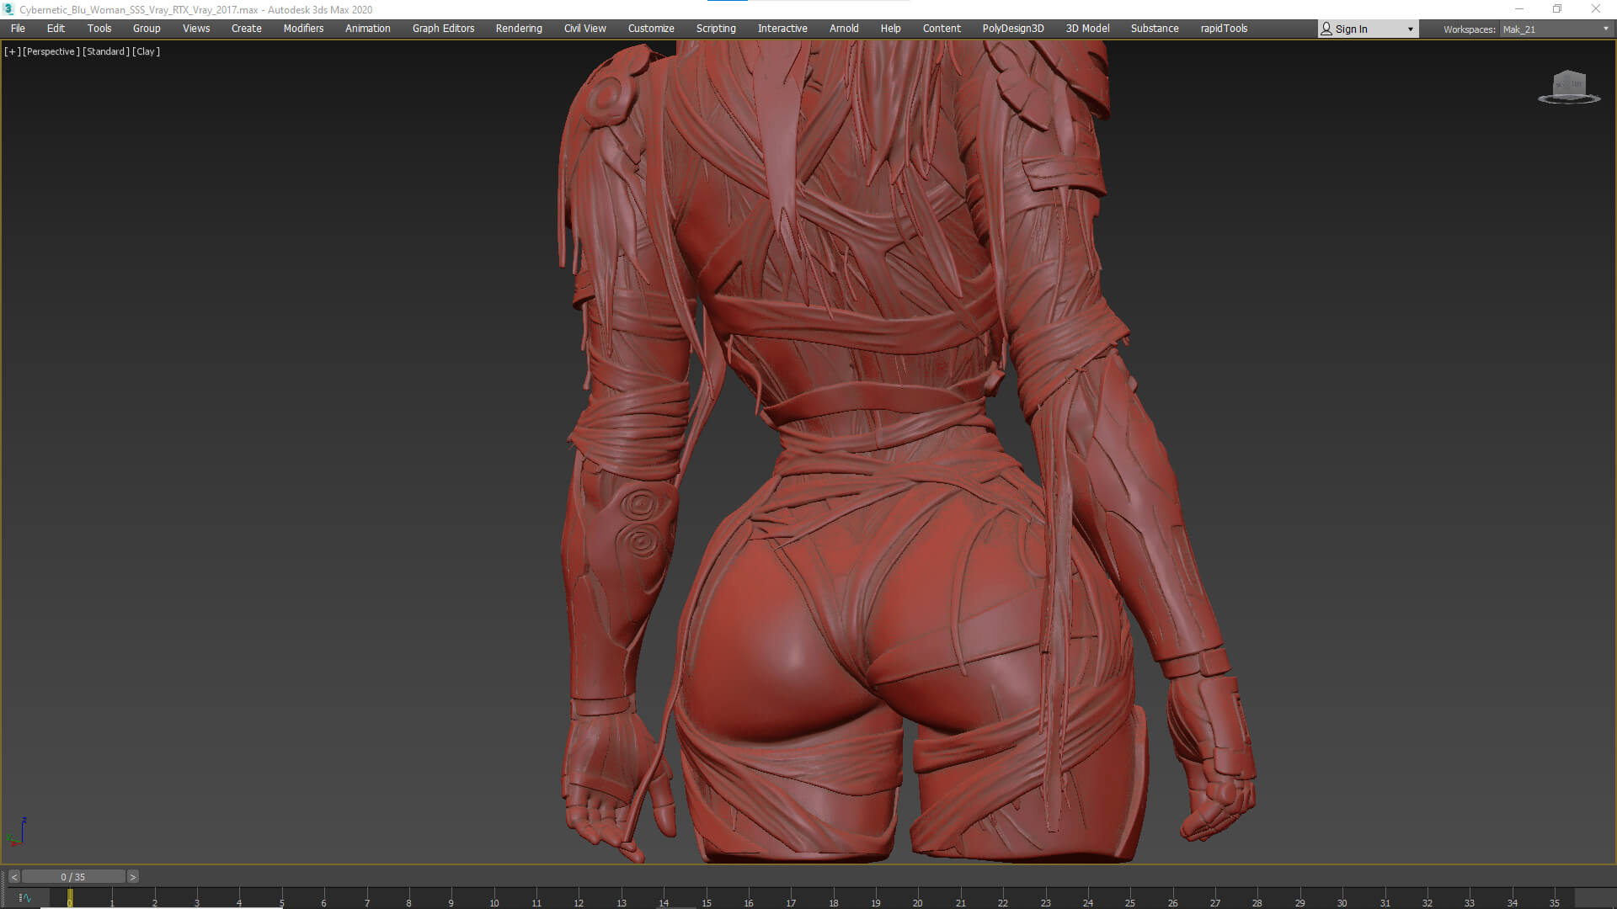Open the Edit menu
This screenshot has width=1617, height=909.
56,29
